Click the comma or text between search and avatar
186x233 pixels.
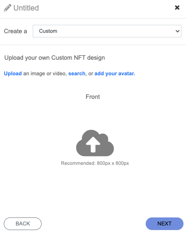coord(89,74)
